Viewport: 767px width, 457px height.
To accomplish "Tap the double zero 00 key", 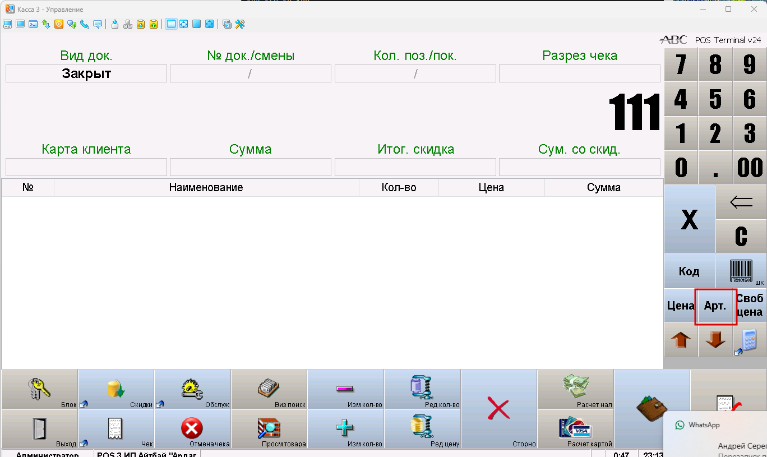I will tap(750, 168).
